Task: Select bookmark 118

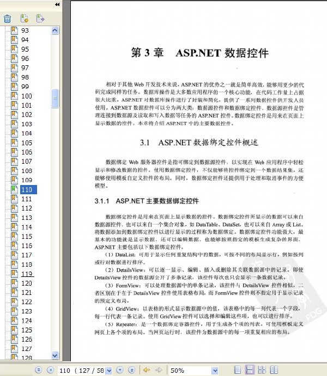Action: (27, 264)
